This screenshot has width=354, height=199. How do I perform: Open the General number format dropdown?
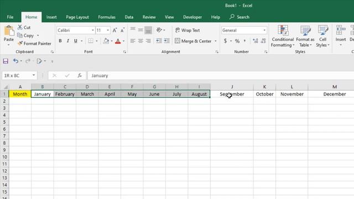[x=264, y=30]
